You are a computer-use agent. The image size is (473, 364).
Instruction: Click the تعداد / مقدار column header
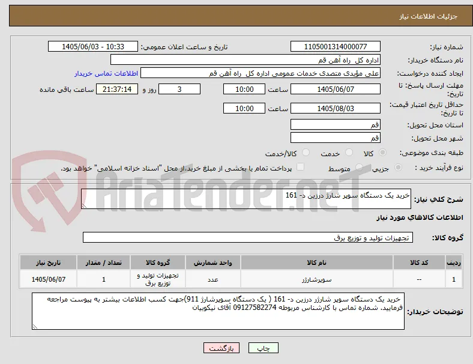(103, 262)
